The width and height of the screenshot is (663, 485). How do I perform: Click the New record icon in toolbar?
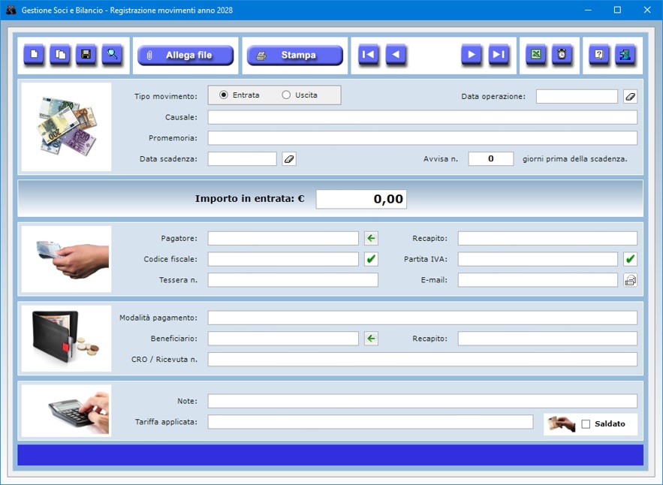point(34,55)
